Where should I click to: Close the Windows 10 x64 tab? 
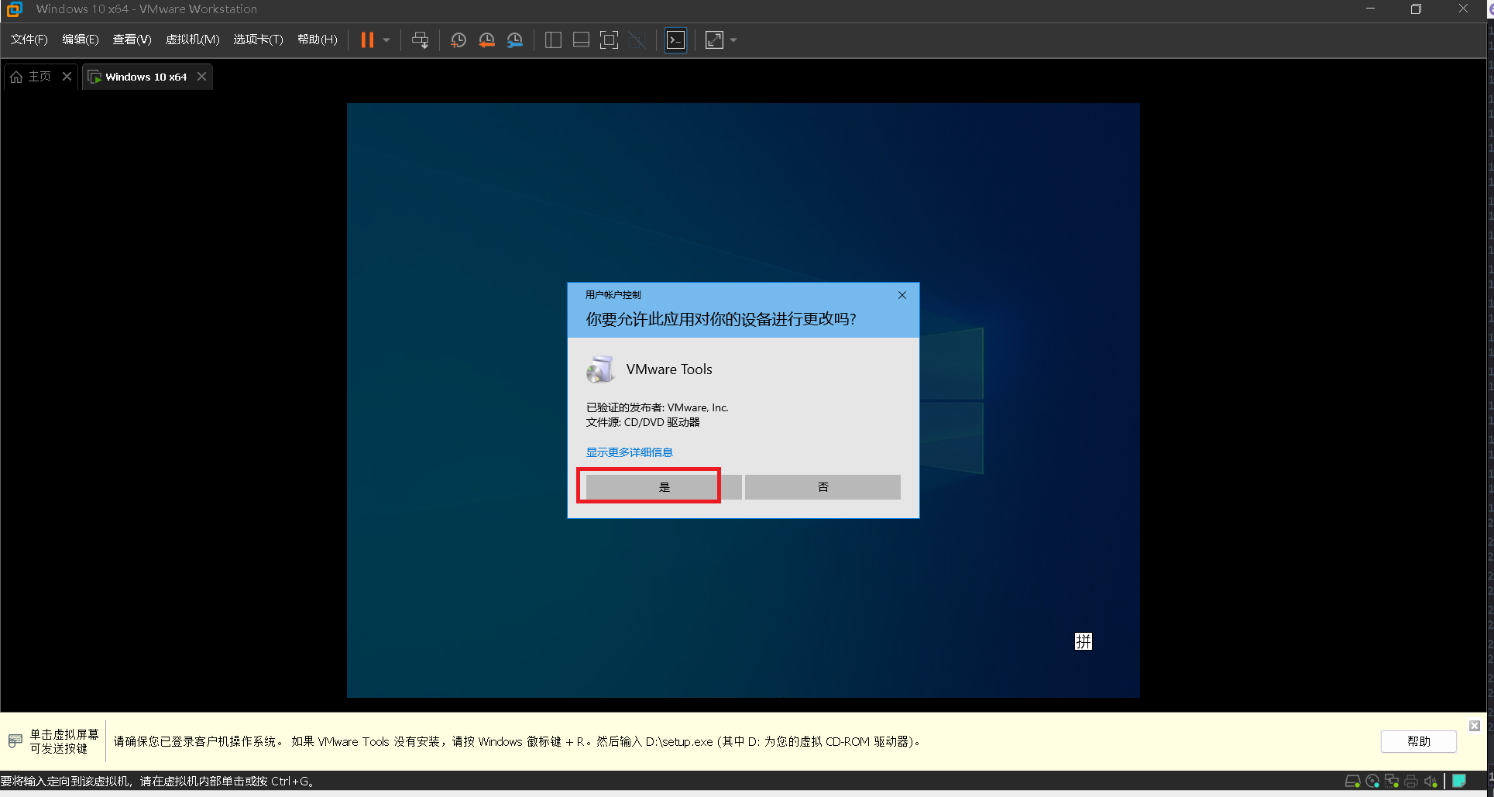click(x=201, y=76)
